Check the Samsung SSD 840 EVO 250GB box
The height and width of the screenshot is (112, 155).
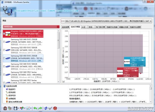[x=4, y=42]
